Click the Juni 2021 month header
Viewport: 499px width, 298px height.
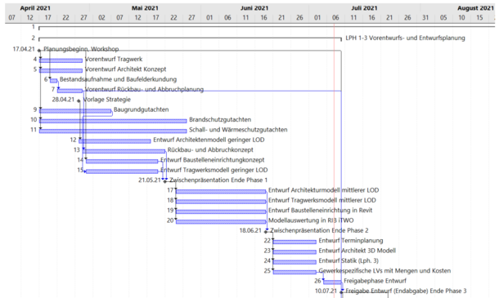coord(254,8)
